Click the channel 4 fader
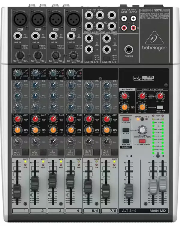Image resolution: width=180 pixels, height=240 pixels. click(x=70, y=181)
